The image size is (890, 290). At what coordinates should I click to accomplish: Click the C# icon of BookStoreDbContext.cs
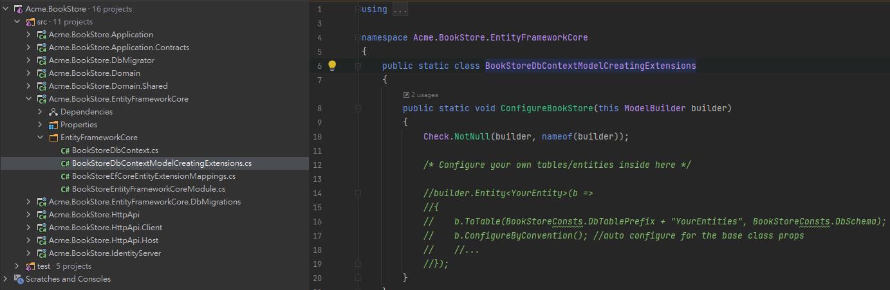pos(65,150)
